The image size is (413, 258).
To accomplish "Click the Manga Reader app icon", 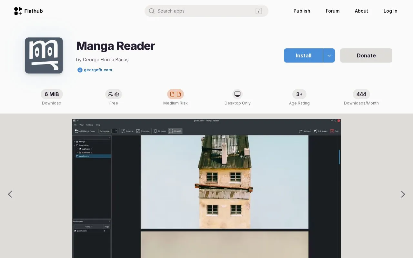I will tap(44, 55).
